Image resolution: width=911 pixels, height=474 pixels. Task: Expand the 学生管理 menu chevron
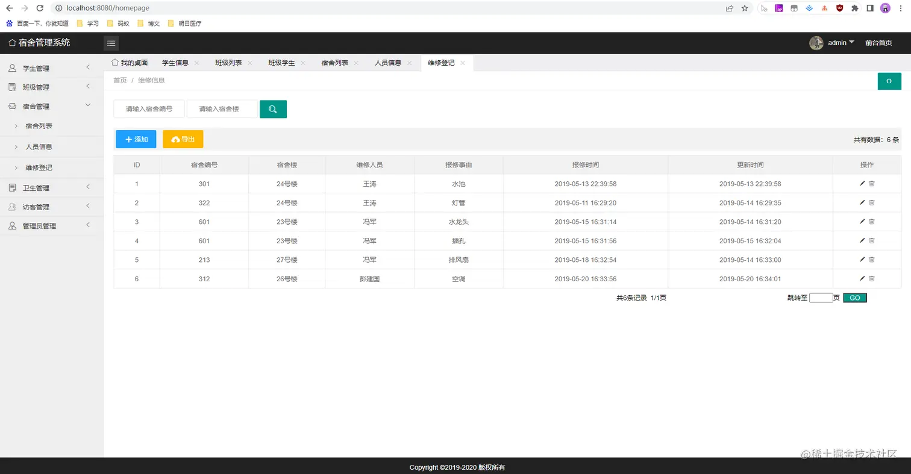(x=88, y=67)
